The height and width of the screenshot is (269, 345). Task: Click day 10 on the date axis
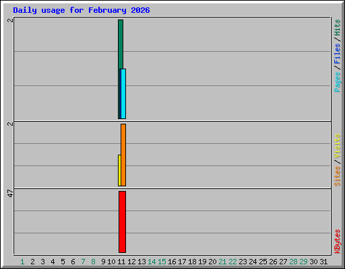point(111,262)
